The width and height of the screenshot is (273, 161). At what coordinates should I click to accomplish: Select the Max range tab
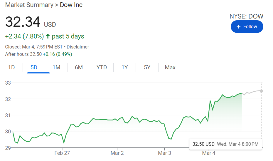(170, 68)
